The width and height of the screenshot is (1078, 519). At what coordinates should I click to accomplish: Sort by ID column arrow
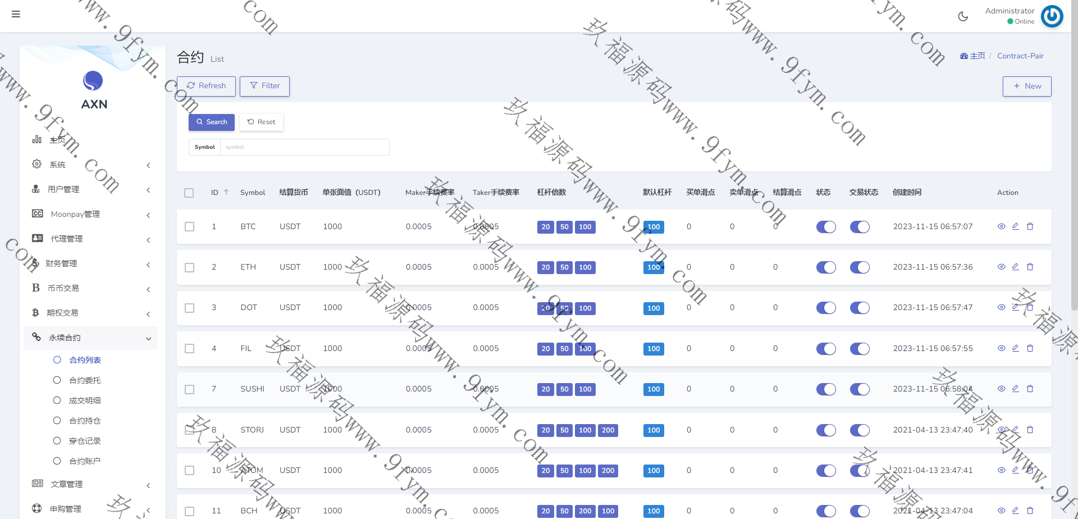coord(226,192)
